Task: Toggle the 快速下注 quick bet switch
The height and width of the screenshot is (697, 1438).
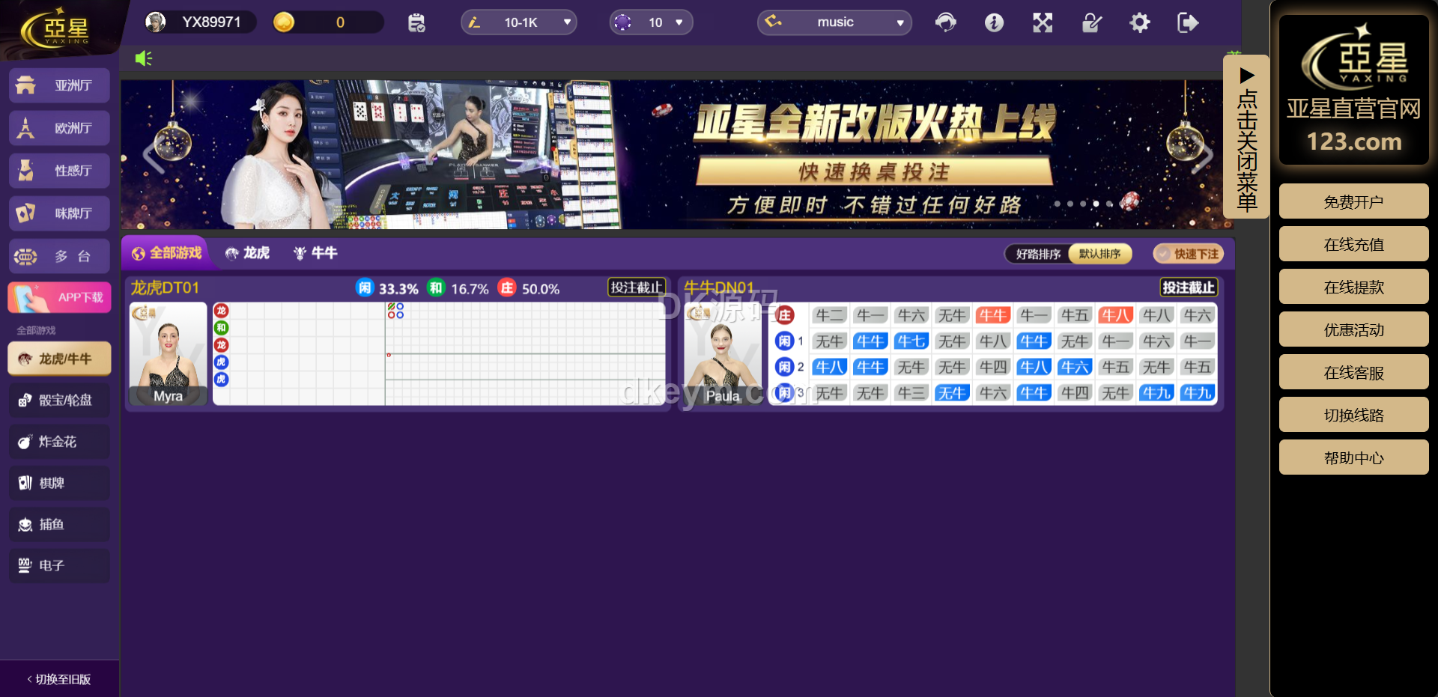Action: 1188,254
